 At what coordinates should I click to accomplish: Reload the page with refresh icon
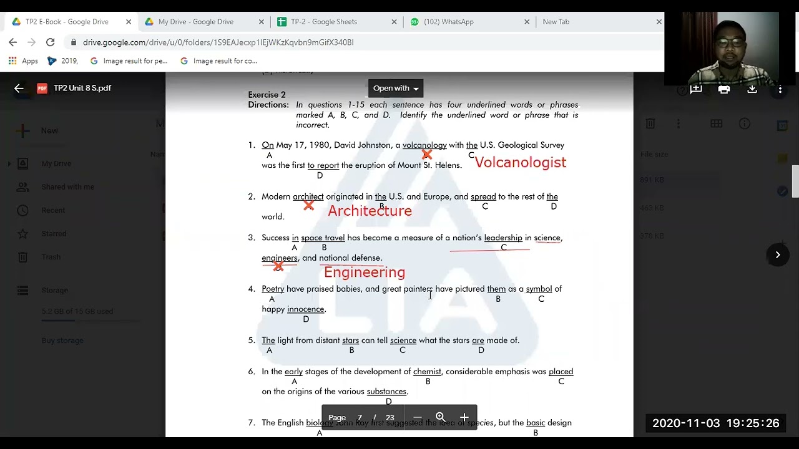click(x=51, y=42)
